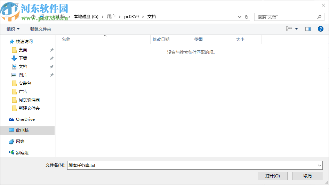Click pin icon next to 图片

51,75
